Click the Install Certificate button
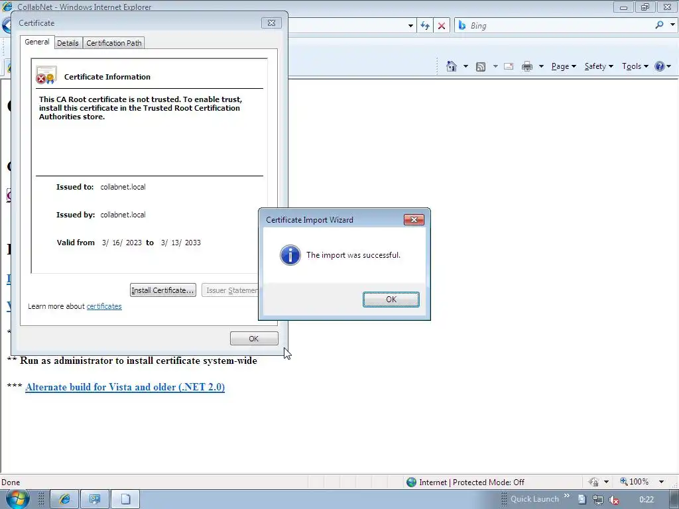Screen dimensions: 679x509 163,290
